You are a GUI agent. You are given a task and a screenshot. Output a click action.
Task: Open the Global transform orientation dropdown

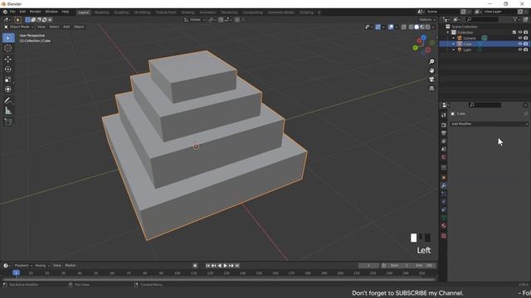tap(195, 20)
